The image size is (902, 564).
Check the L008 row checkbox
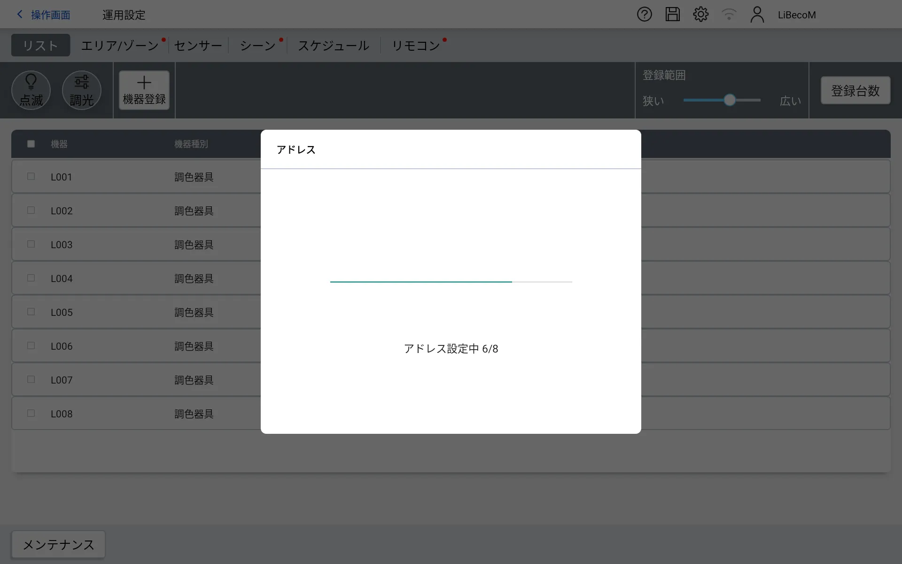coord(31,414)
